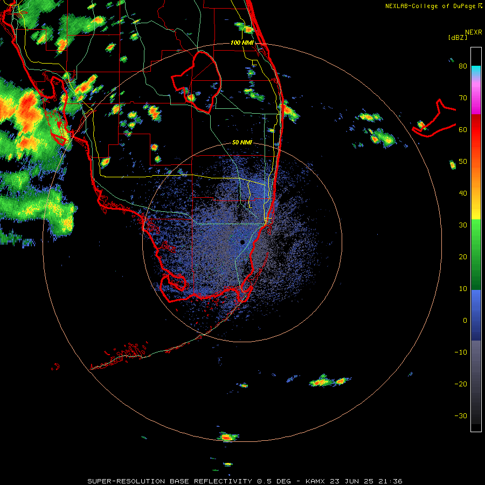Click the -20 value on dBZ scale
Screen dimensions: 485x485
tap(461, 384)
